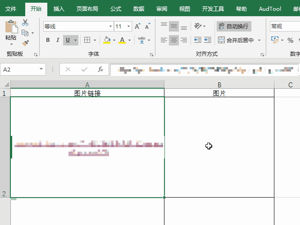300x225 pixels.
Task: Click select-all corner triangle
Action: click(x=6, y=85)
